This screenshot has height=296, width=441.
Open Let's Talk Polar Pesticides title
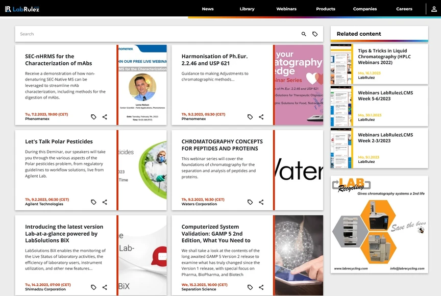click(59, 142)
